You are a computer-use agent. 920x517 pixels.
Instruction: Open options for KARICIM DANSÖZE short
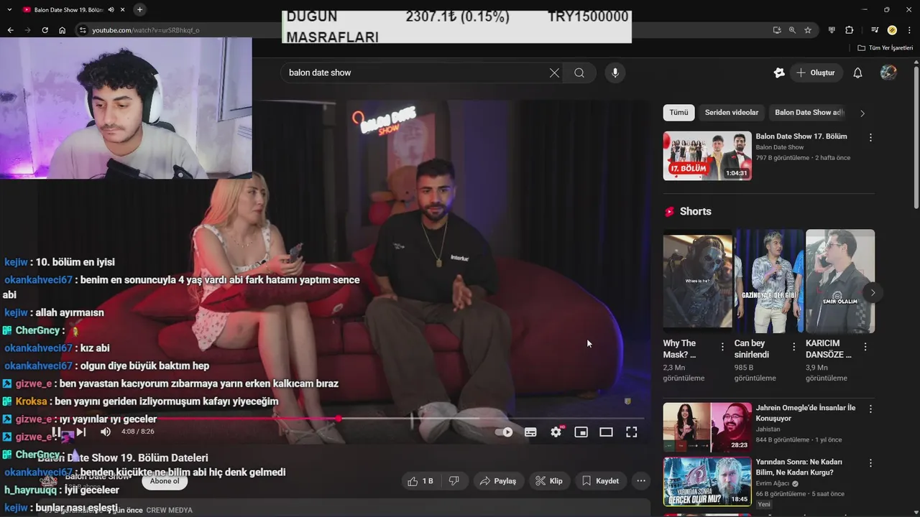(x=865, y=347)
